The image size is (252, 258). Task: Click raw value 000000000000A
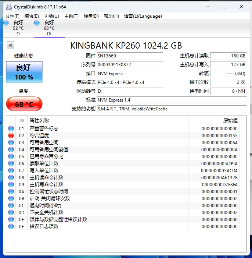pos(219,149)
